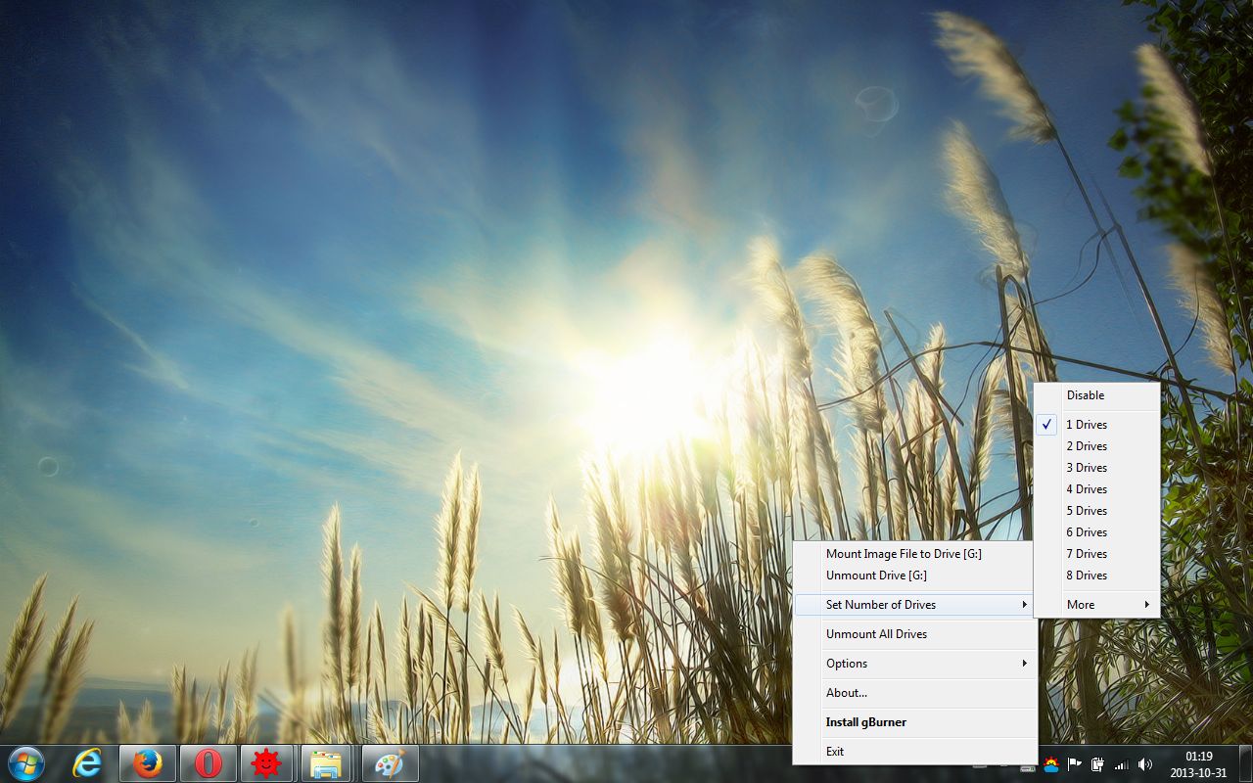Click the Action Center flag in system tray
Image resolution: width=1253 pixels, height=783 pixels.
pyautogui.click(x=1074, y=765)
